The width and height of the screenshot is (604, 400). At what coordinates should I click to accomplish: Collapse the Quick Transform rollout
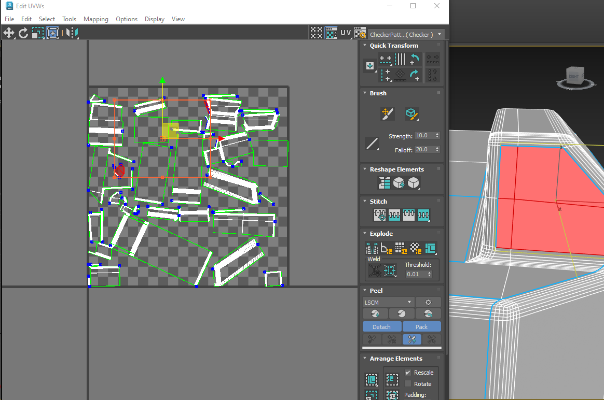click(365, 46)
